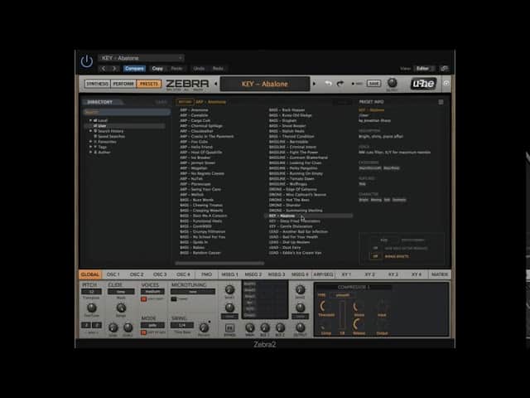The image size is (530, 398).
Task: Open the Microtuning selector dropdown
Action: (x=193, y=292)
